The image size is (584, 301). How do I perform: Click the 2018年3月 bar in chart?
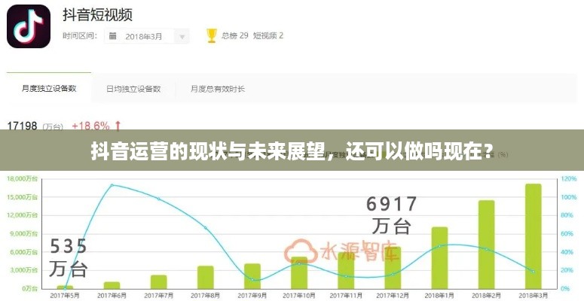click(534, 236)
